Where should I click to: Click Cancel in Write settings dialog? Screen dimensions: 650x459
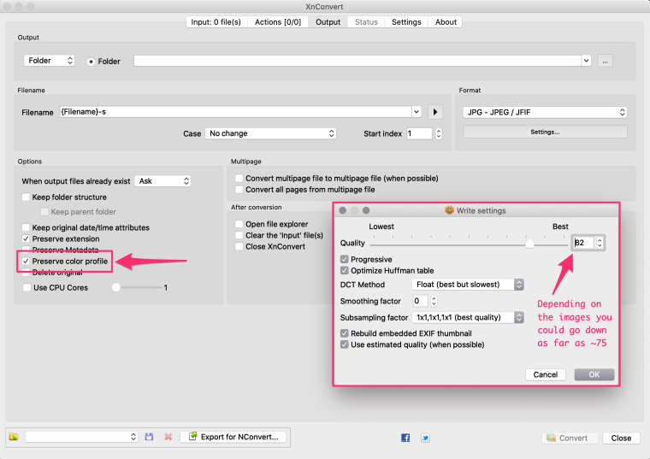click(x=546, y=374)
